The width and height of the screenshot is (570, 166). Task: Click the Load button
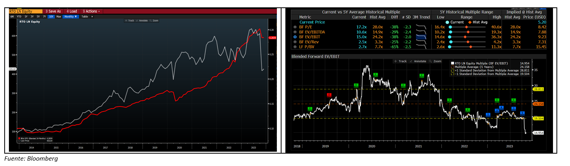pos(72,11)
